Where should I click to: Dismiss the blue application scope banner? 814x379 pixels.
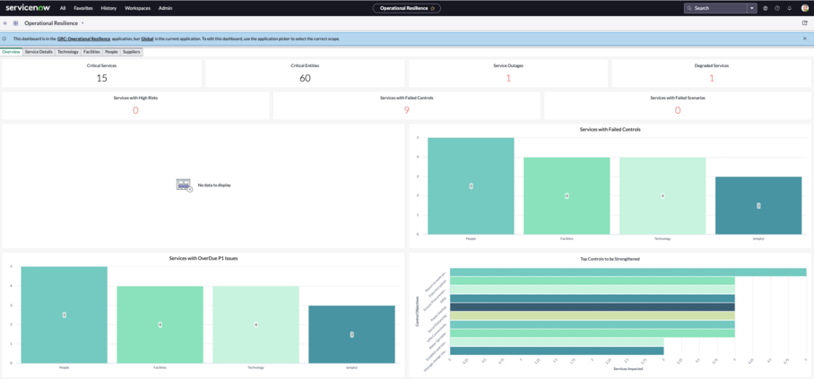805,39
